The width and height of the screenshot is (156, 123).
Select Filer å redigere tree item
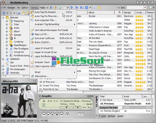point(21,49)
